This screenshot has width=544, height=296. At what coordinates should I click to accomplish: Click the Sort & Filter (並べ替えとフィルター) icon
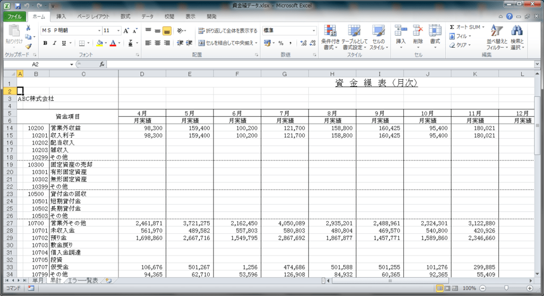pos(496,37)
